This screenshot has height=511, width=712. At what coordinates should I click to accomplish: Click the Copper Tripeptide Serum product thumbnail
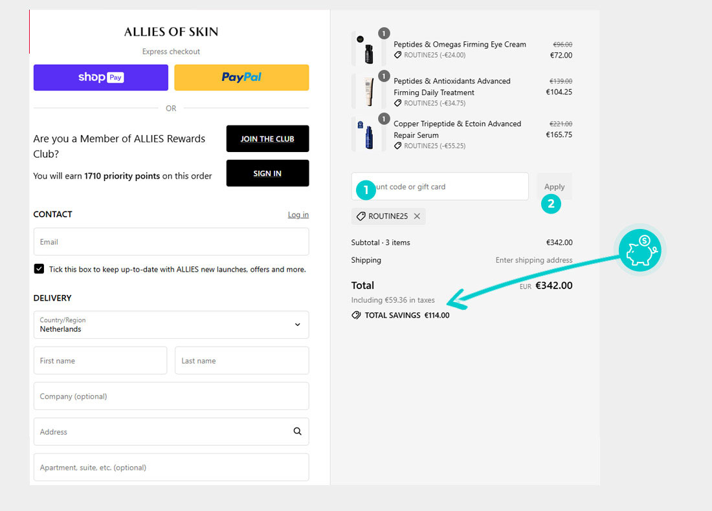tap(368, 135)
